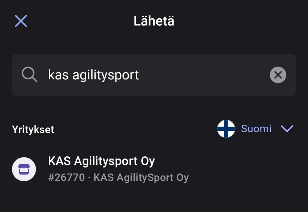This screenshot has width=308, height=212.
Task: Open the Suomi country selector
Action: pos(256,129)
